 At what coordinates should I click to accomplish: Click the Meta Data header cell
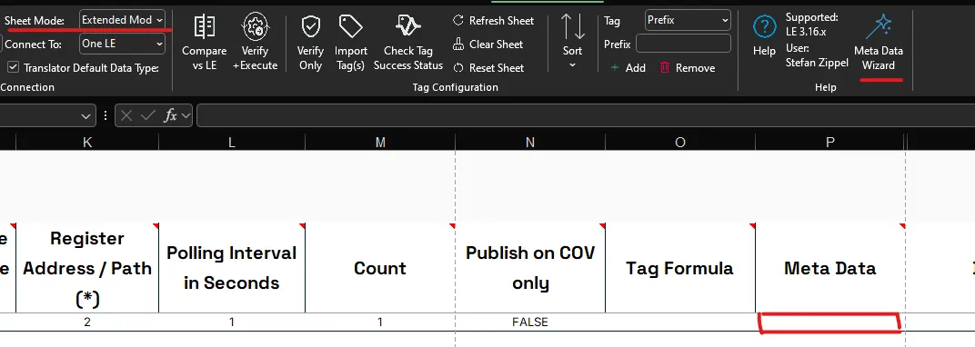click(x=830, y=268)
